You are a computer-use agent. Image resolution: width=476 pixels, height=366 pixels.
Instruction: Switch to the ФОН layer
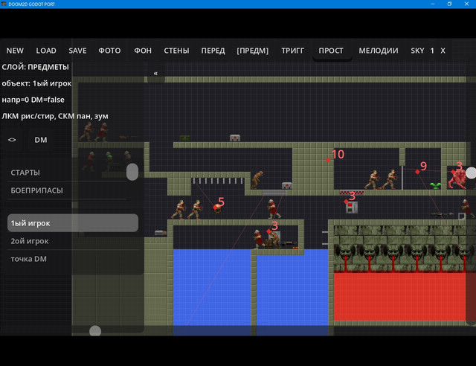coord(143,51)
